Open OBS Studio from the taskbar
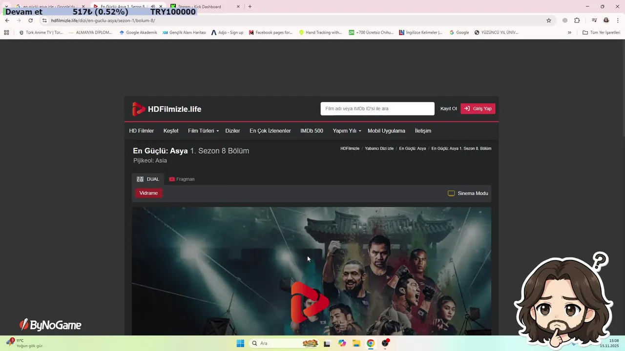Screen dimensions: 625x351 (385, 343)
